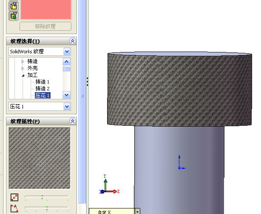261x214 pixels.
Task: Select the 压花 1 tree item
Action: pos(43,95)
